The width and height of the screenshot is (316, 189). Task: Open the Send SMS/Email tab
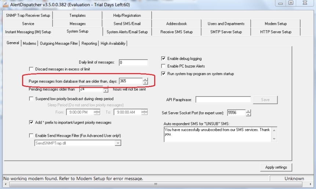click(127, 24)
